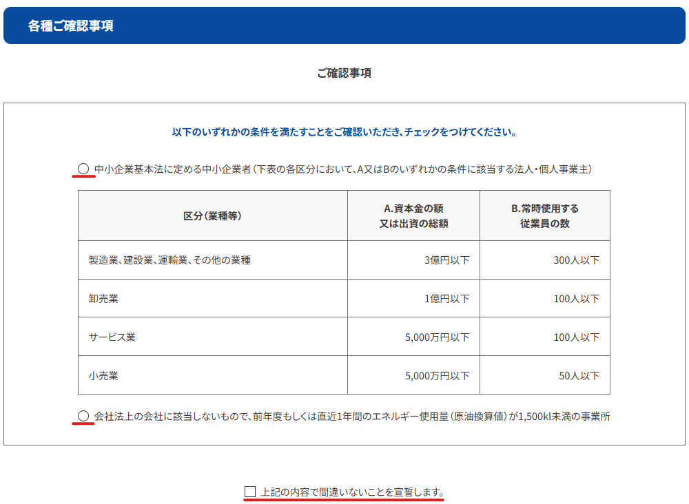689x504 pixels.
Task: Click the サービス業 row label
Action: click(213, 337)
